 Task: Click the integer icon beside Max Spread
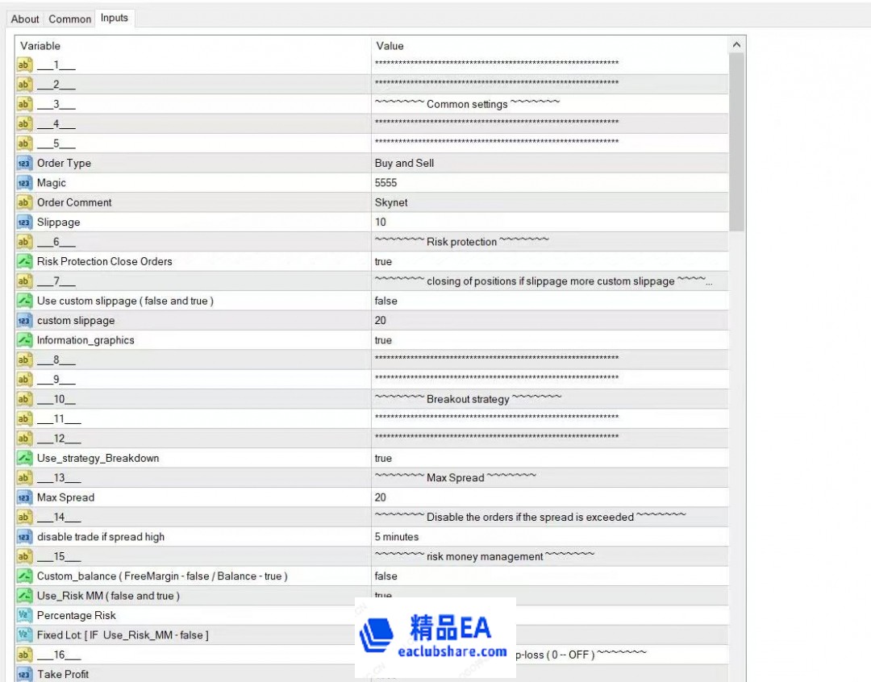click(24, 497)
